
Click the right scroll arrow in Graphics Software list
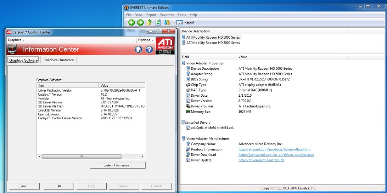pos(142,157)
